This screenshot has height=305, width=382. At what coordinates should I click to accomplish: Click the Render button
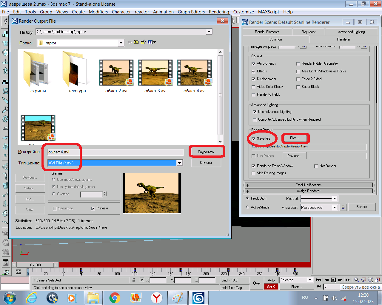[x=361, y=207]
